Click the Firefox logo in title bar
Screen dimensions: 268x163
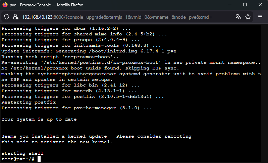(x=5, y=5)
